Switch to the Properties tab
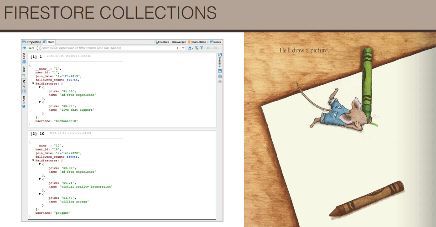This screenshot has width=436, height=227. [32, 42]
